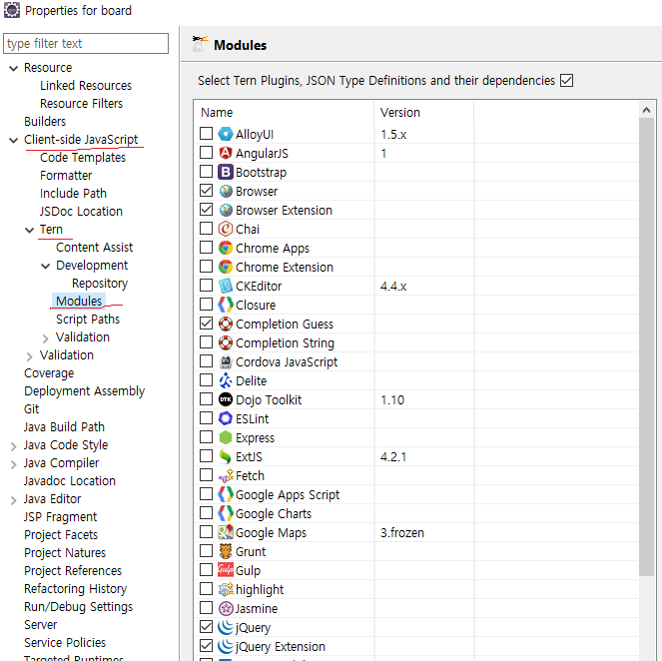This screenshot has width=662, height=661.
Task: Click the Fetch module icon
Action: [226, 475]
